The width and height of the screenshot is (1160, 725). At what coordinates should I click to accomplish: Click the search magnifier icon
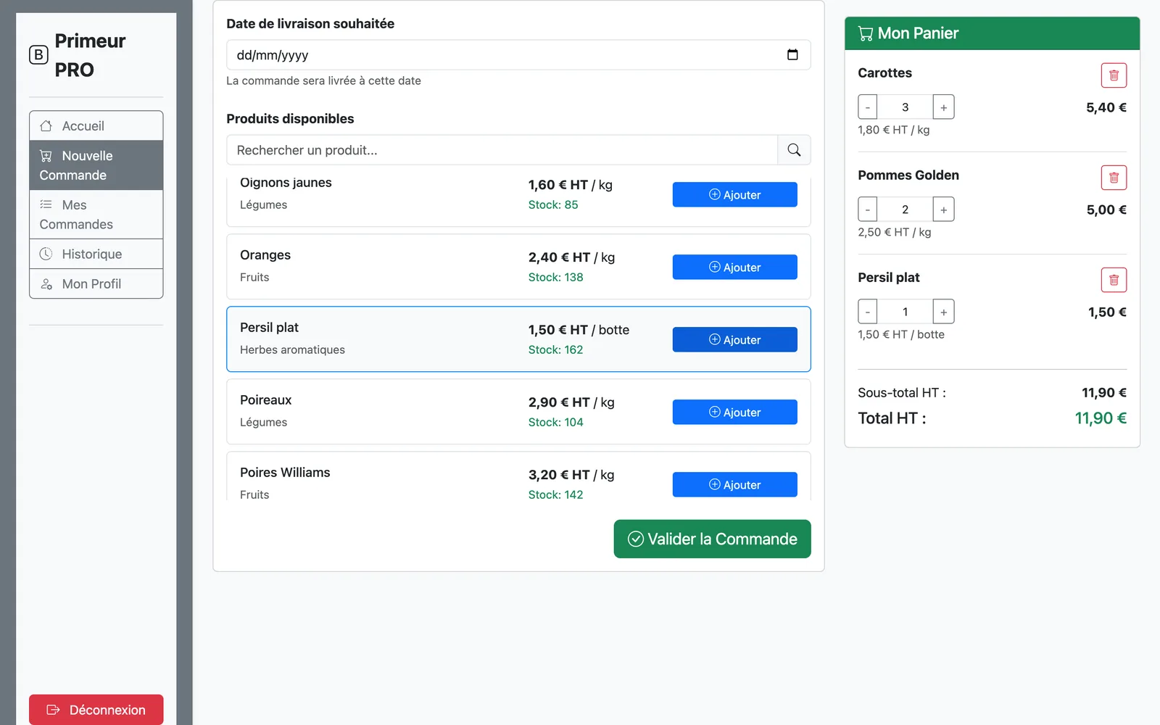[794, 150]
